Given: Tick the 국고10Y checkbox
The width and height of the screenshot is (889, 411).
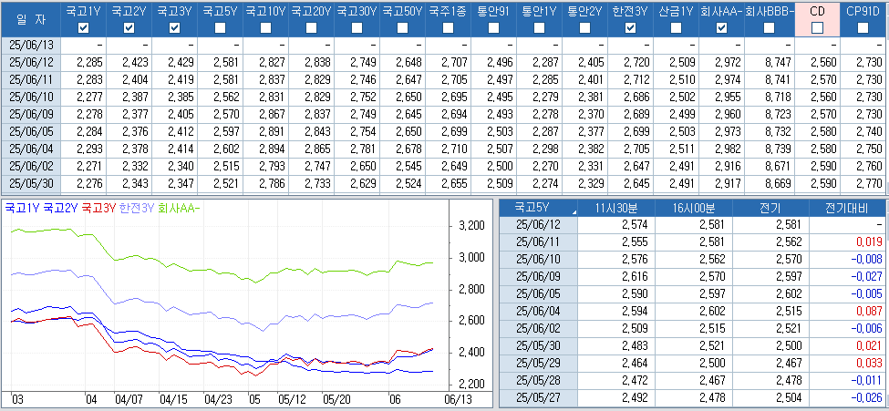Looking at the screenshot, I should pyautogui.click(x=266, y=28).
